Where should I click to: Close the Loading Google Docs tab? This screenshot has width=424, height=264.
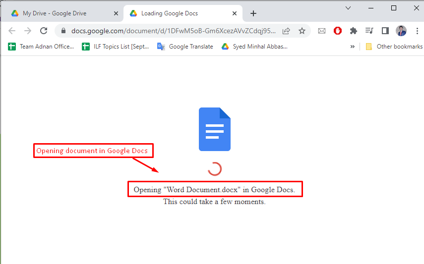point(235,13)
